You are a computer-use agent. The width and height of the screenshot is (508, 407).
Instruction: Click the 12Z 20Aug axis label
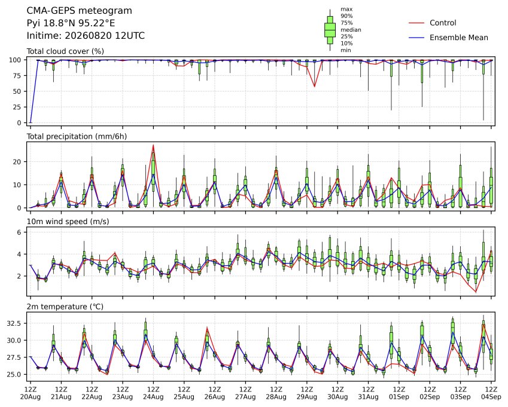[31, 393]
